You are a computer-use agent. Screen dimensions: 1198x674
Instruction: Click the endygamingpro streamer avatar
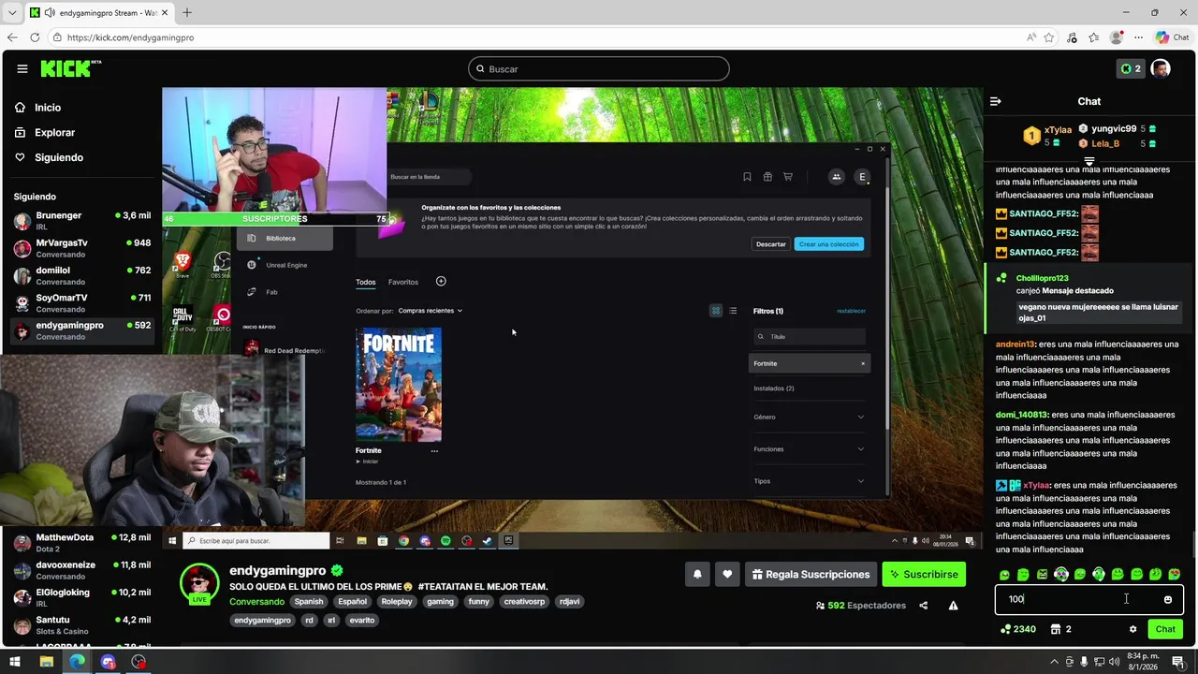coord(199,584)
